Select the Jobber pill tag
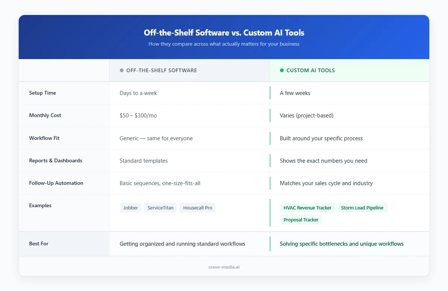The height and width of the screenshot is (291, 448). [x=131, y=208]
